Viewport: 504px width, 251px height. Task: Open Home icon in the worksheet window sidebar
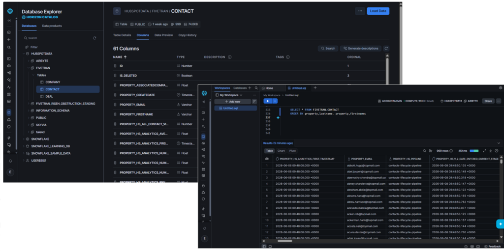pyautogui.click(x=203, y=112)
